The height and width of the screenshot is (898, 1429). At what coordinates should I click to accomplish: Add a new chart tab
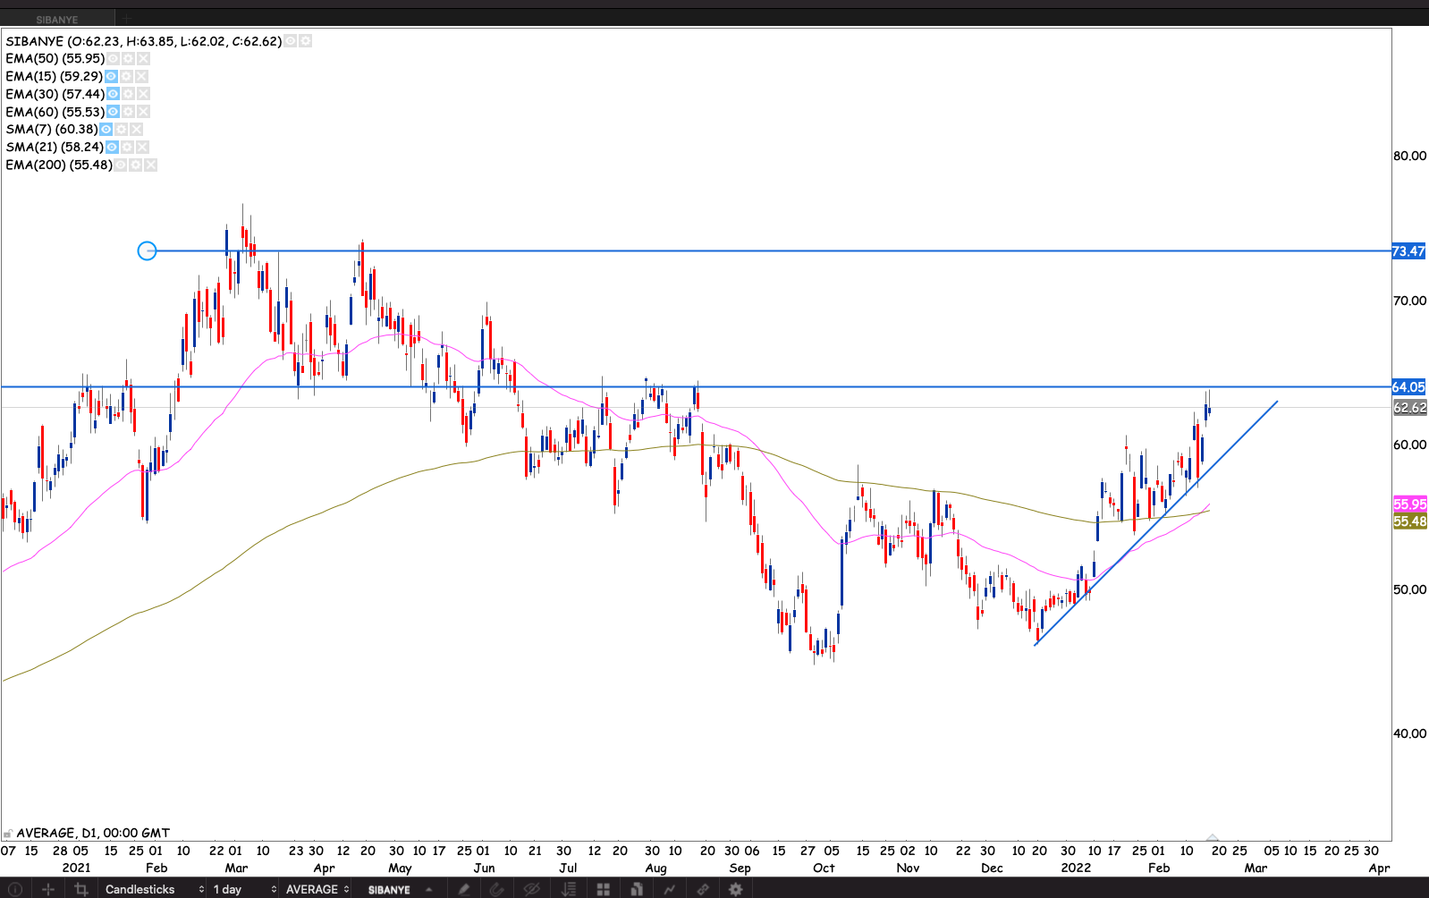click(128, 18)
